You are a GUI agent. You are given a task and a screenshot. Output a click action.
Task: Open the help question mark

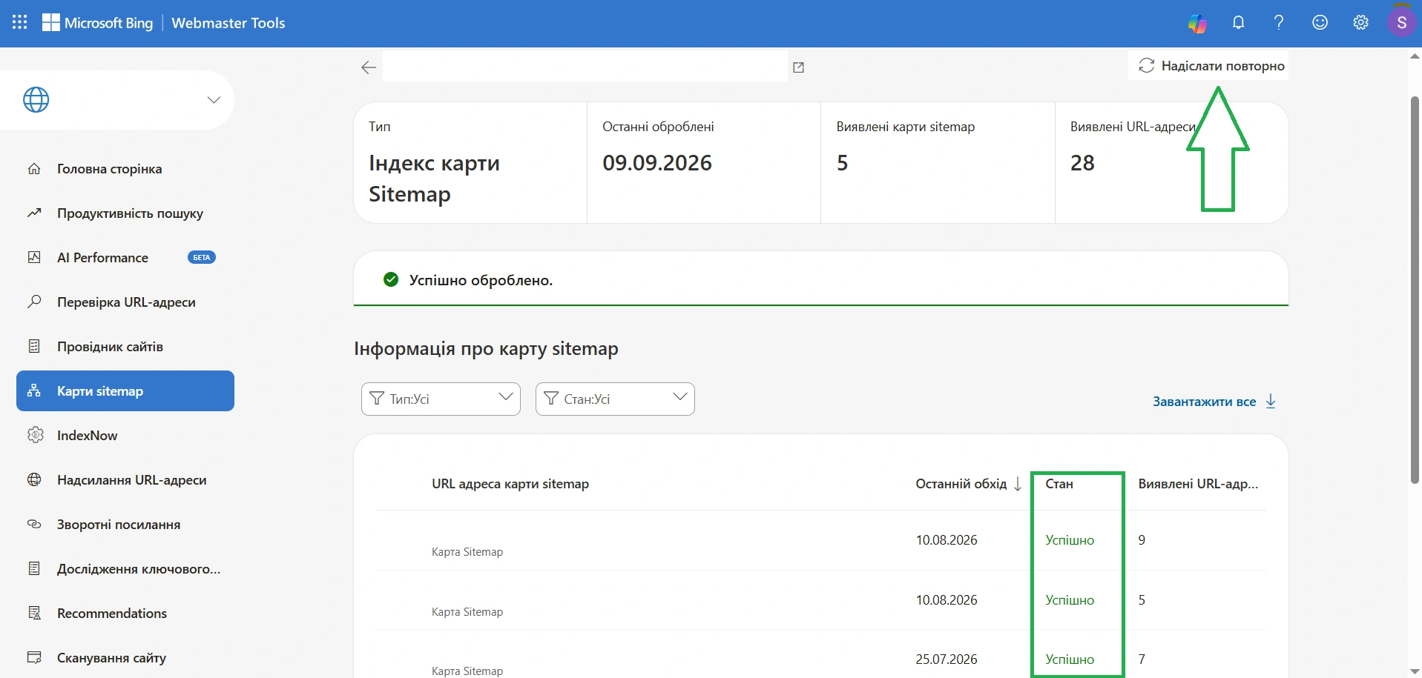coord(1279,23)
